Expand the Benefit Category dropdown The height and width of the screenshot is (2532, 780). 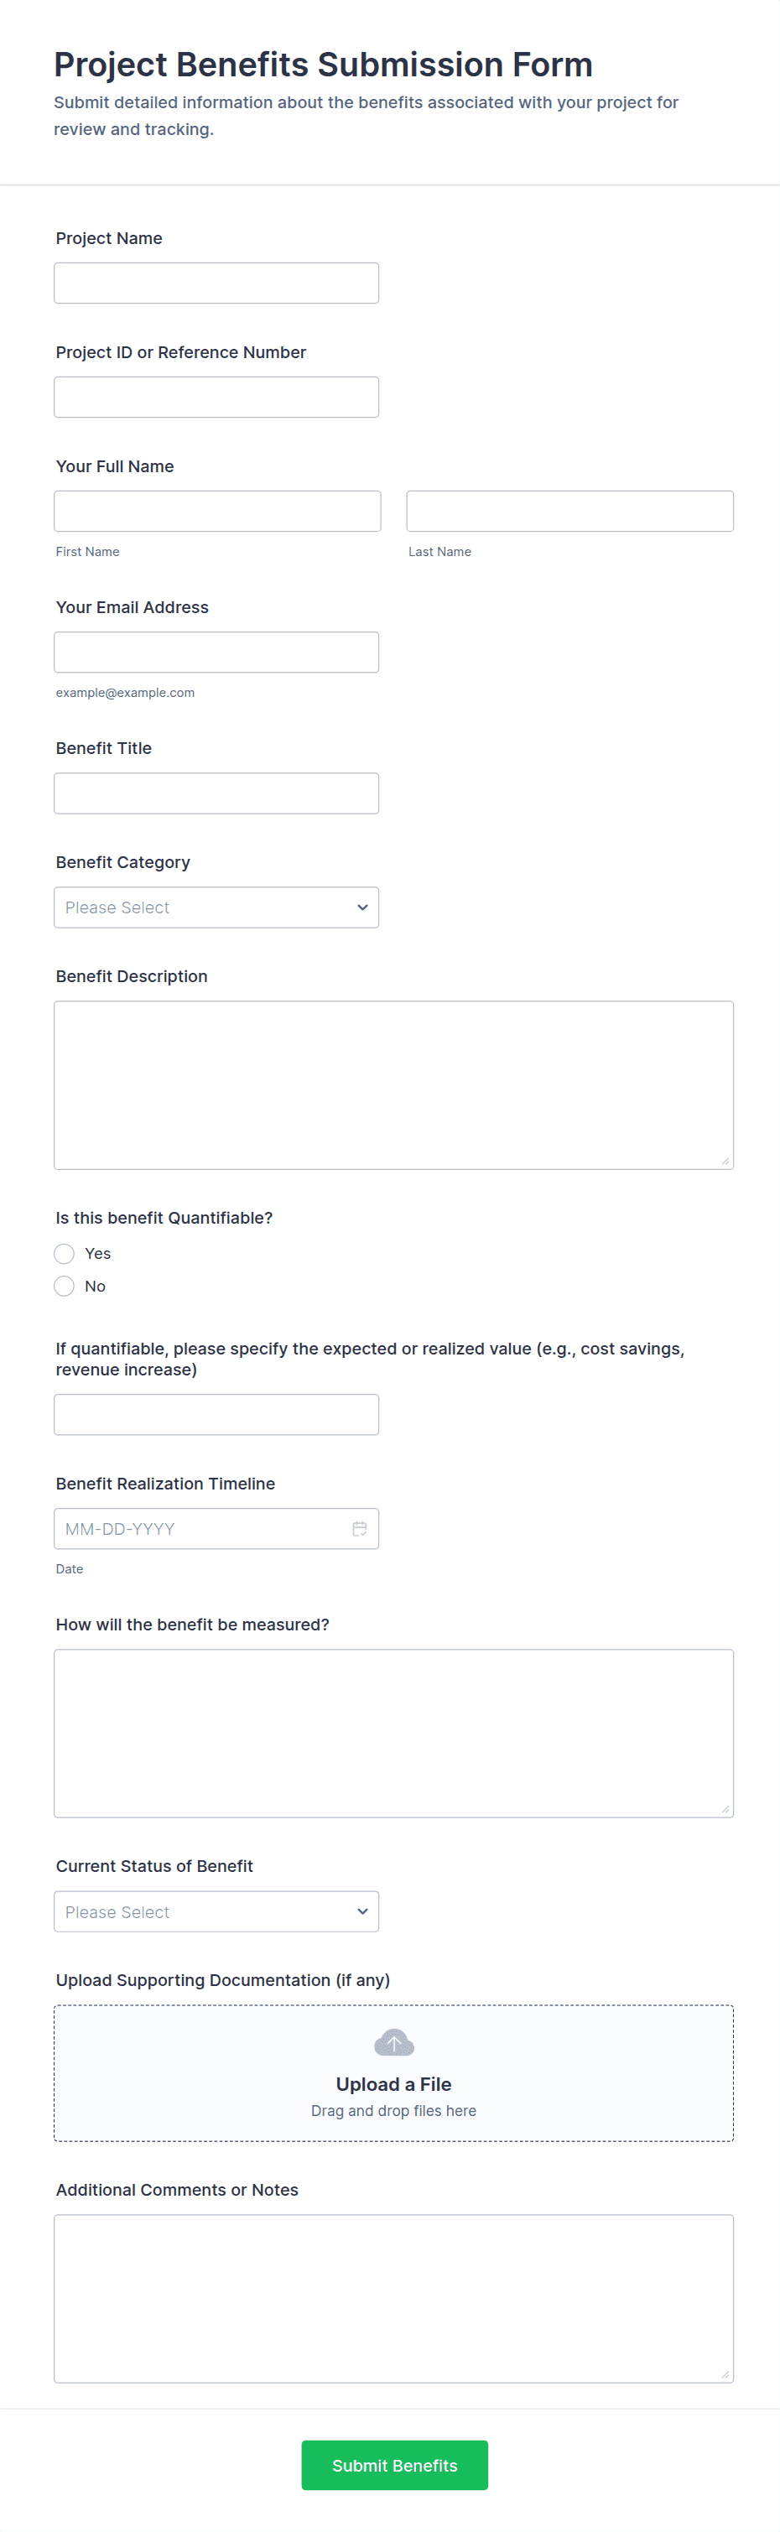tap(216, 907)
